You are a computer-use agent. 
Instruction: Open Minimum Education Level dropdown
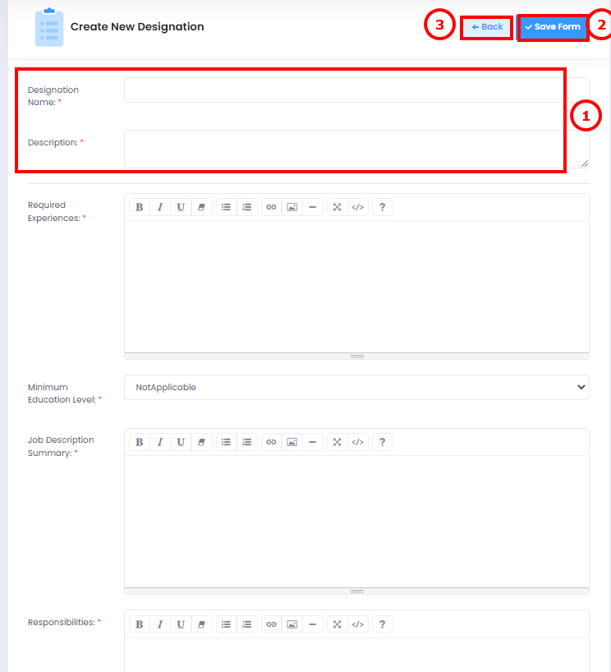pyautogui.click(x=356, y=388)
